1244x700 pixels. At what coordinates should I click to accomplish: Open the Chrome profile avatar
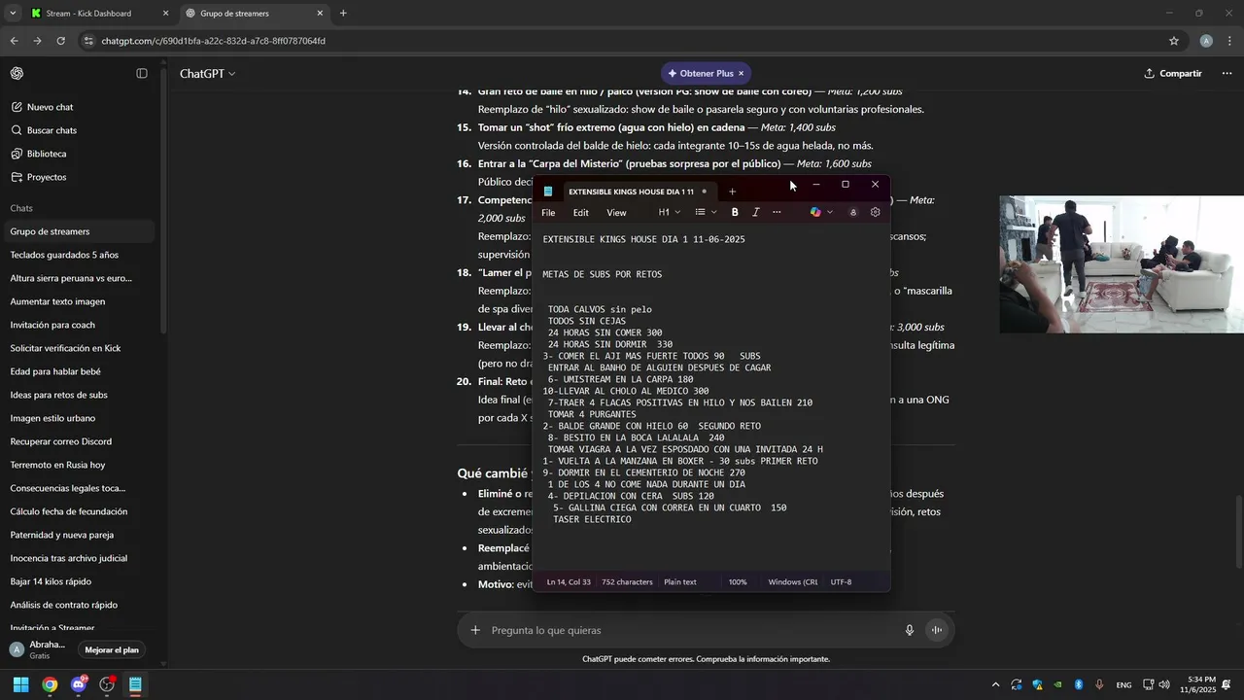pos(1206,41)
